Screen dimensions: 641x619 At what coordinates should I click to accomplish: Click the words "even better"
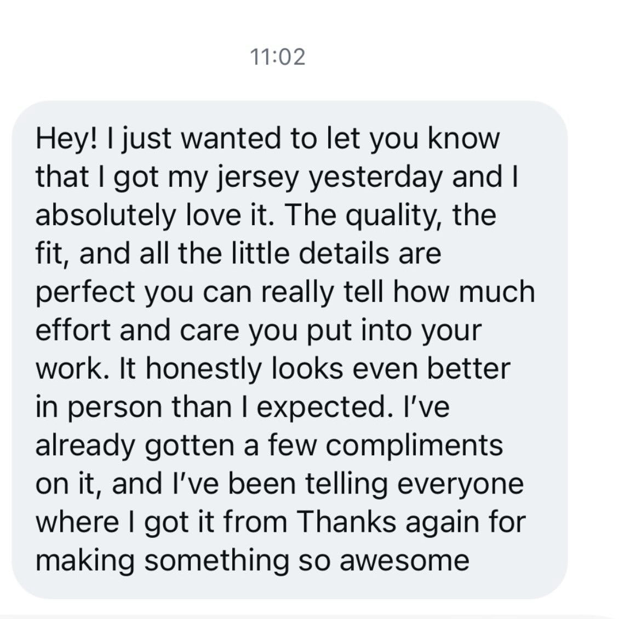[x=431, y=369]
